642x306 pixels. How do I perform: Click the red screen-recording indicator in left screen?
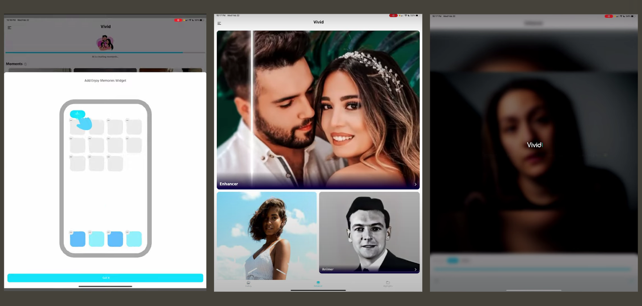[x=179, y=20]
